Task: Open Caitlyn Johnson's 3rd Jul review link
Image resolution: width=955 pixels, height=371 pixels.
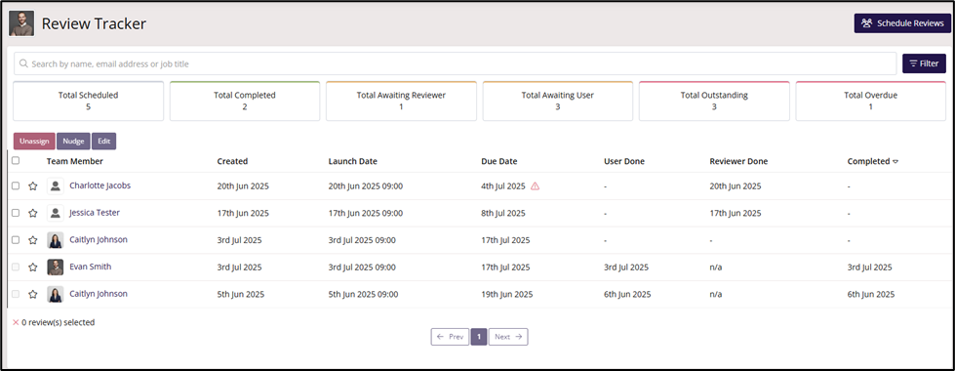Action: 99,240
